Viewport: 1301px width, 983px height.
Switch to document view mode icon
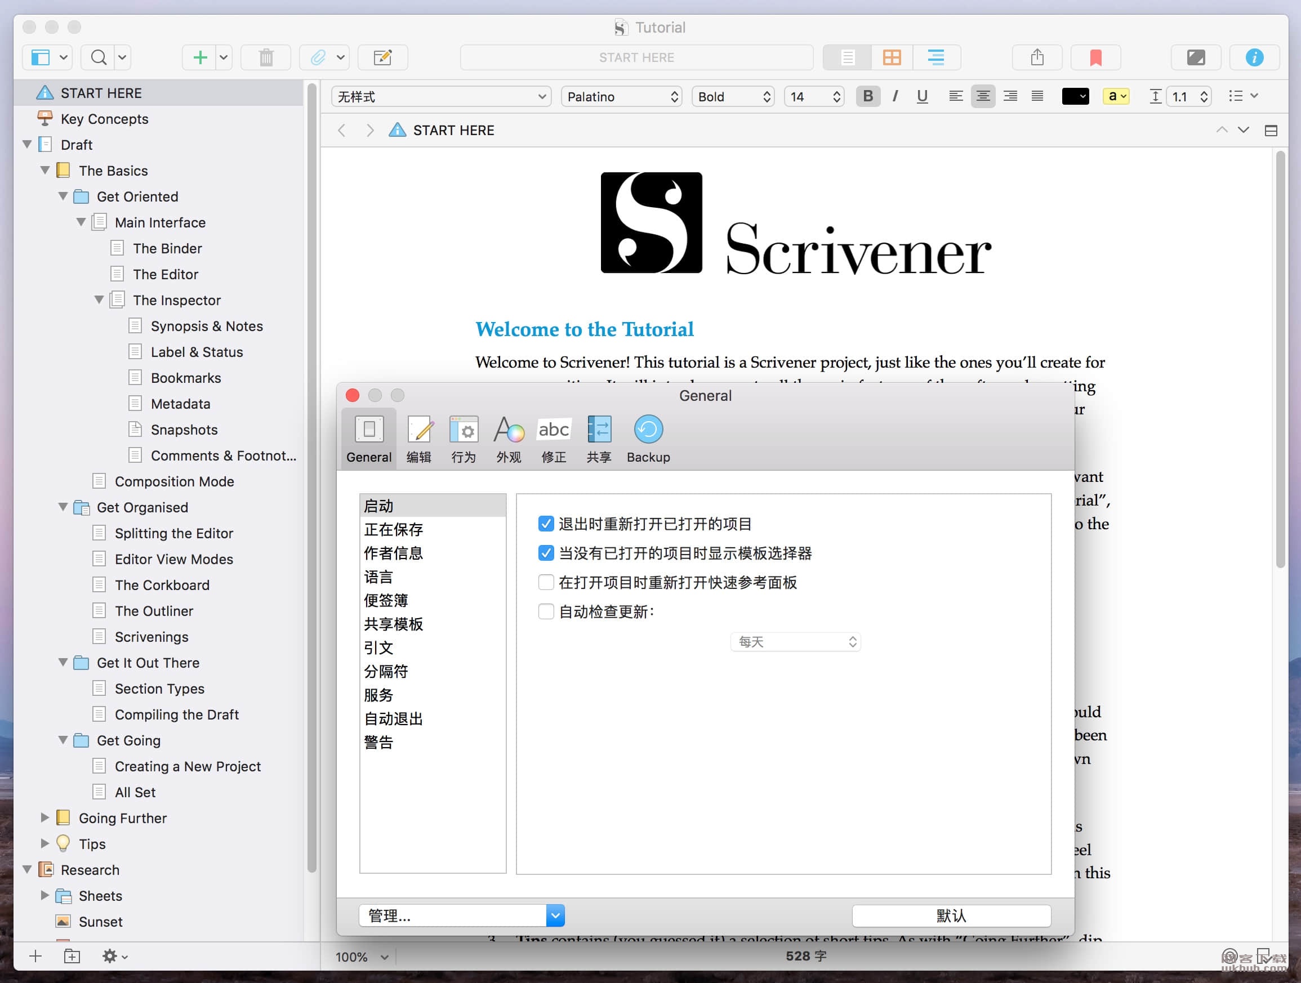[x=848, y=57]
